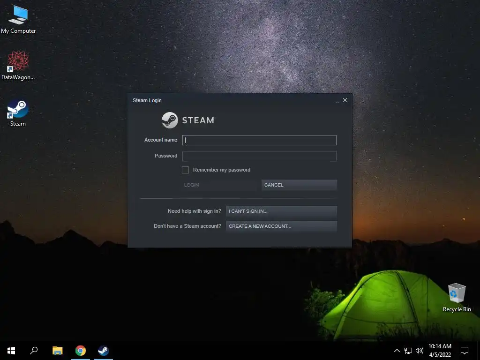
Task: Click "Don't have a Steam account?" text
Action: pyautogui.click(x=187, y=226)
